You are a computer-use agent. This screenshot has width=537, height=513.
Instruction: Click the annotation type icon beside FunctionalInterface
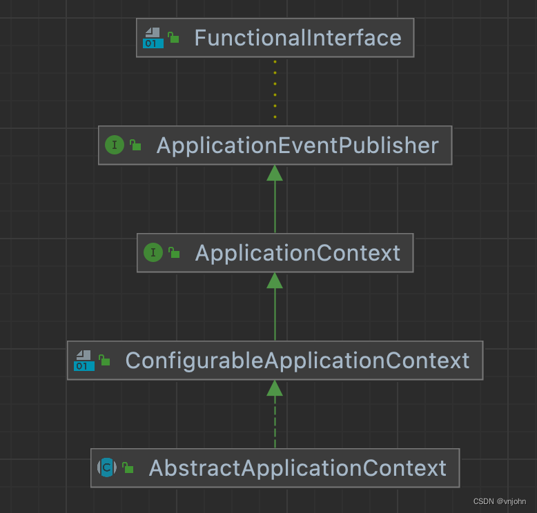(153, 38)
